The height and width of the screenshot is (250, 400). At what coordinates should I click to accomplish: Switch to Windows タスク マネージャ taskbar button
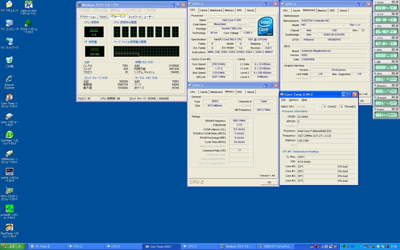[x=237, y=246]
